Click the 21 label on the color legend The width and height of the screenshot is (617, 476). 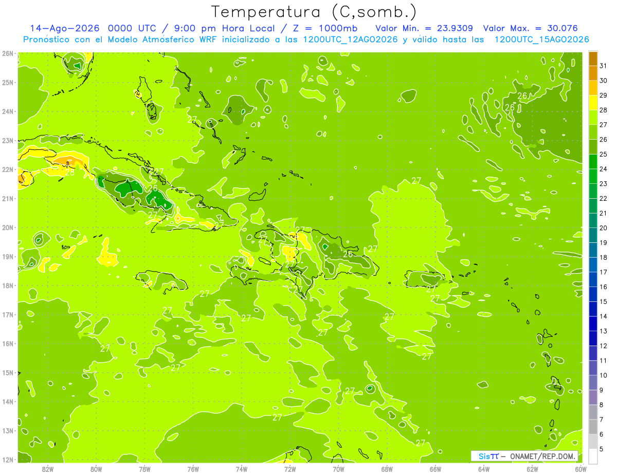coord(604,213)
